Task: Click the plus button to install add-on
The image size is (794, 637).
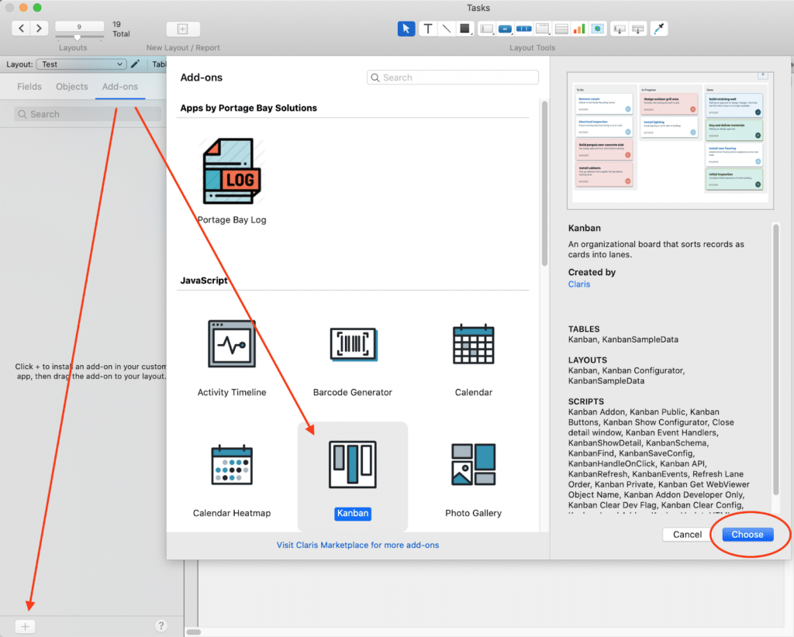Action: coord(25,626)
